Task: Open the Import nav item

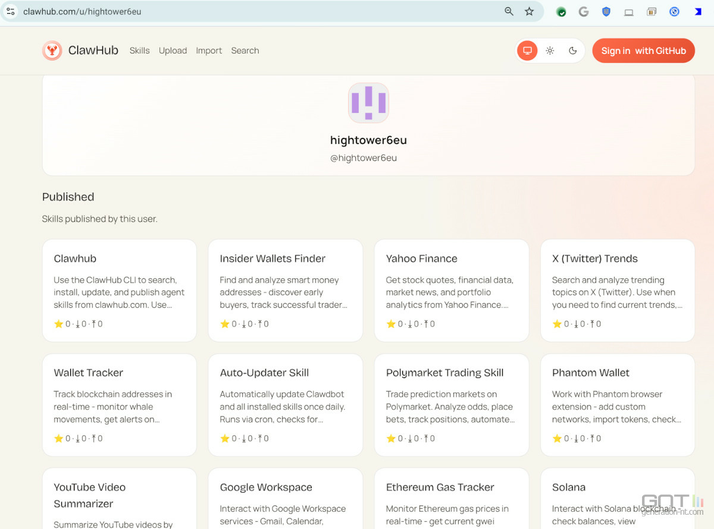Action: pos(209,51)
